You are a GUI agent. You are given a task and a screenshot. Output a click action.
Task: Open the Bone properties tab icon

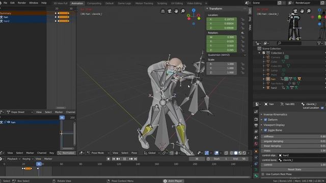(x=256, y=176)
